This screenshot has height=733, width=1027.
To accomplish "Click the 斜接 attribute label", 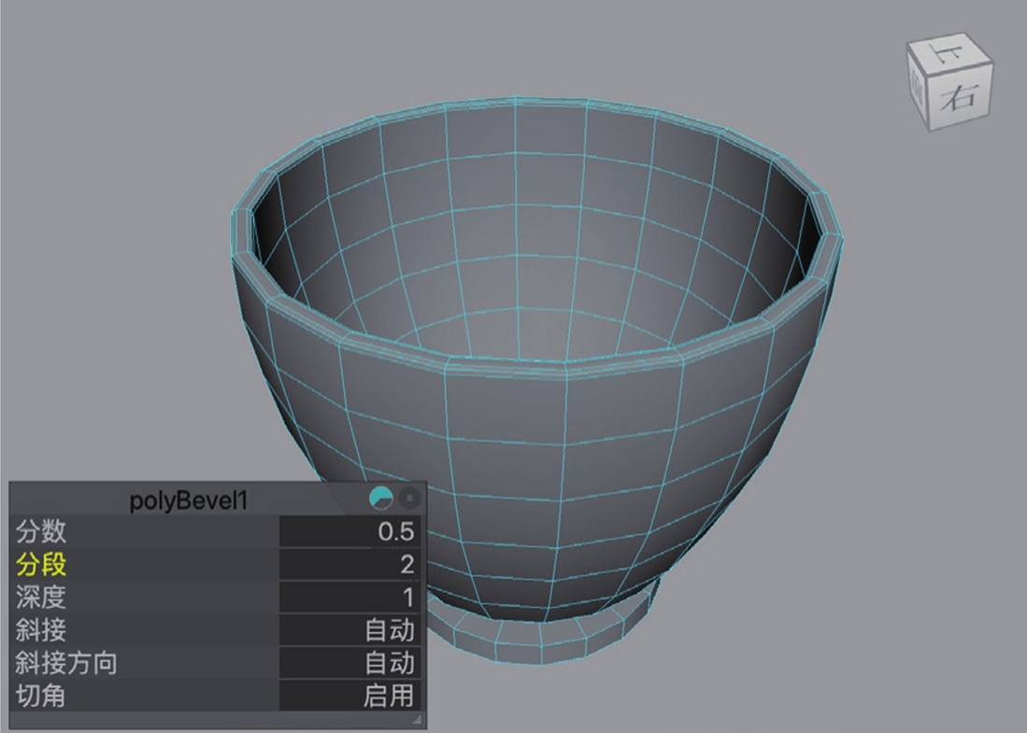I will pos(42,629).
